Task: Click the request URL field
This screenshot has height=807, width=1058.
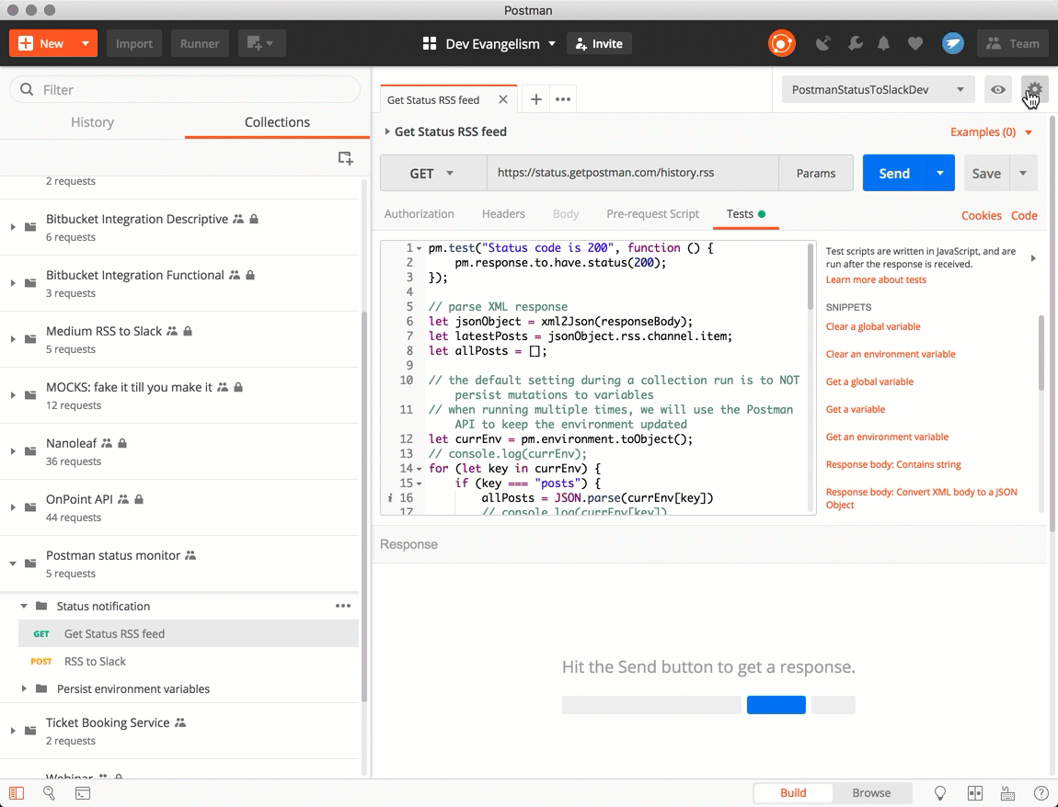Action: pos(633,174)
